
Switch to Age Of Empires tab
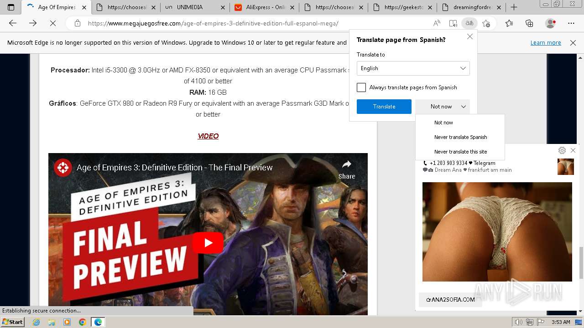pyautogui.click(x=56, y=7)
